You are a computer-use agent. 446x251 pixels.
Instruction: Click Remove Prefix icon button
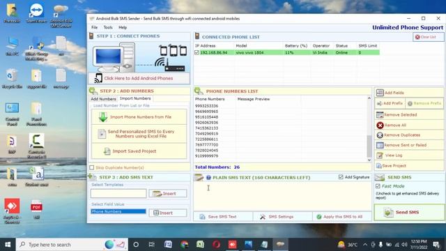[410, 103]
